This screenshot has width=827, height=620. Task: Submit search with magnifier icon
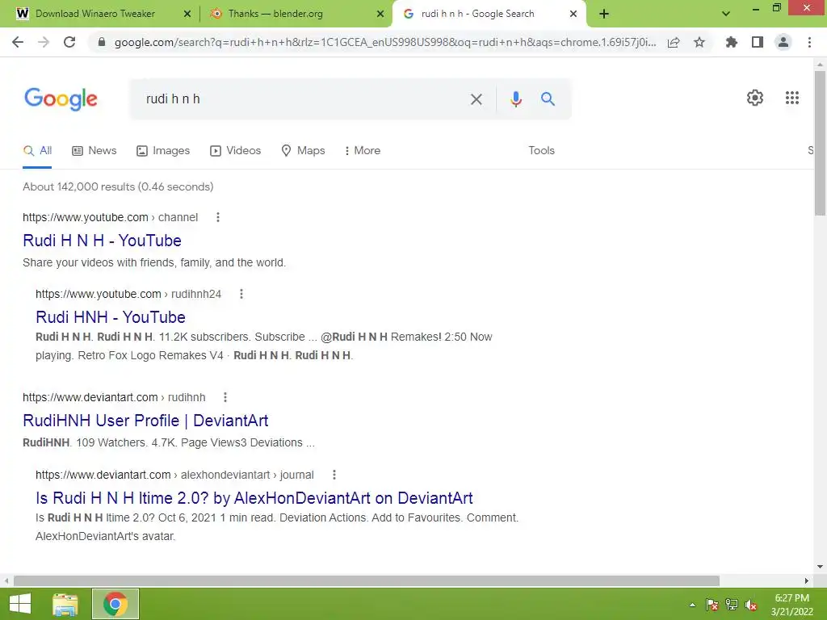pyautogui.click(x=548, y=99)
